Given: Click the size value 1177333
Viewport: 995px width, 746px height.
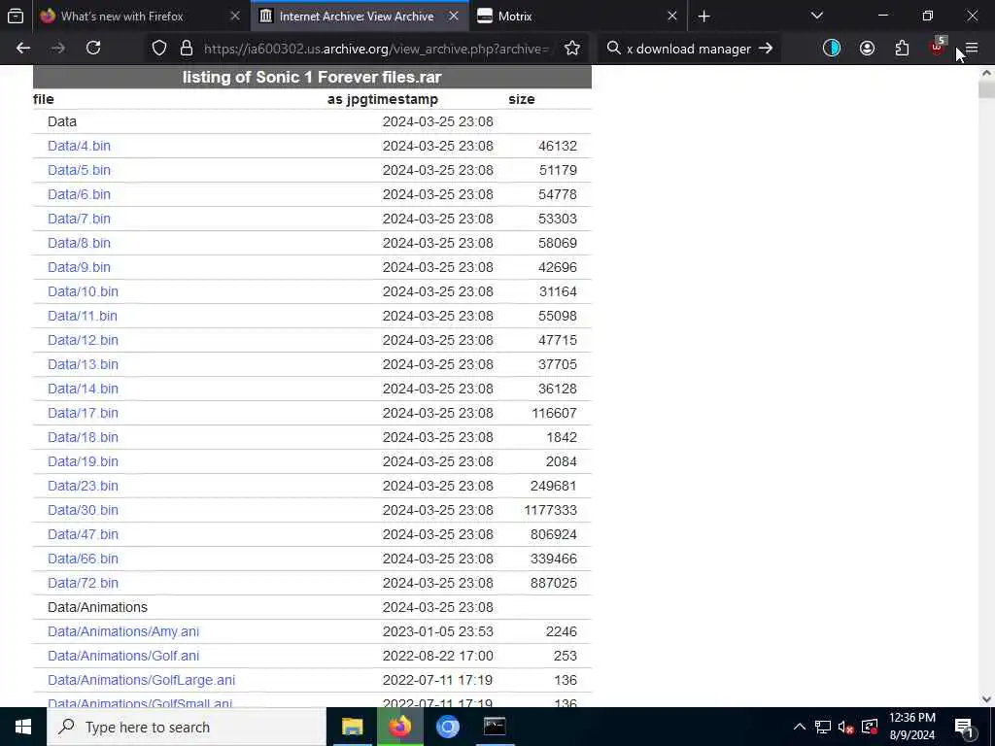Looking at the screenshot, I should (550, 510).
